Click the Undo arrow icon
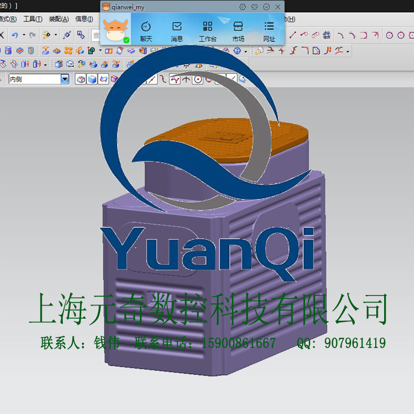Image resolution: width=414 pixels, height=414 pixels. [x=15, y=35]
